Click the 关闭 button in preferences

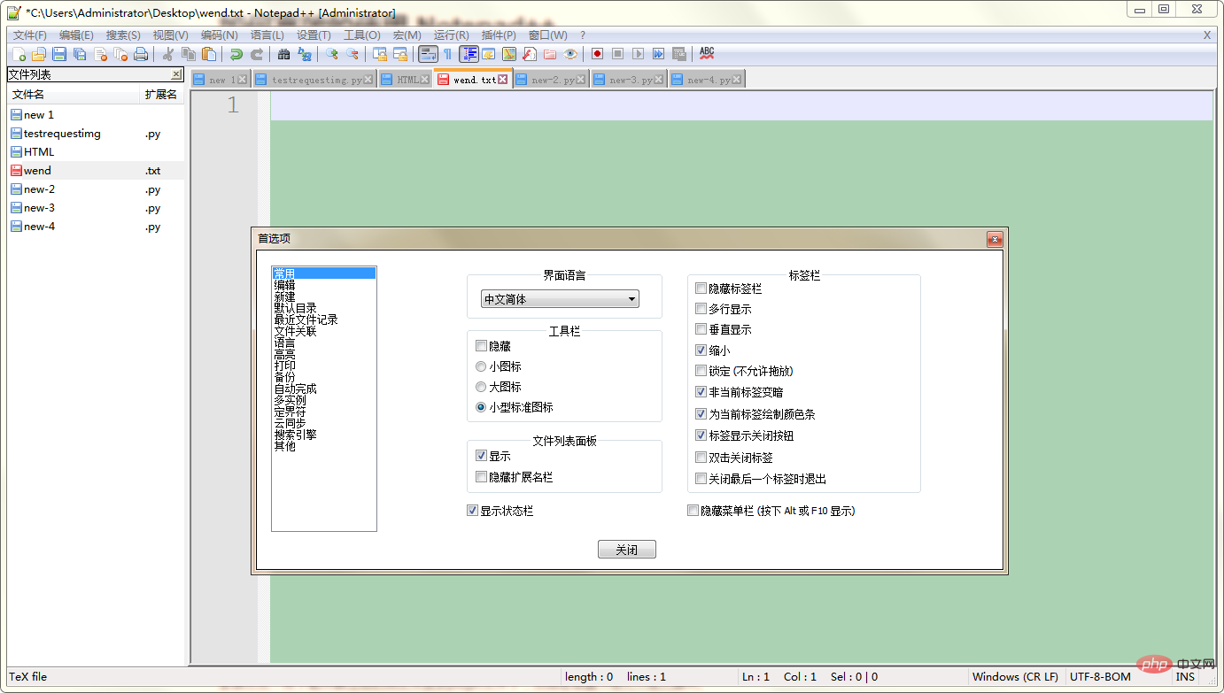(x=626, y=549)
